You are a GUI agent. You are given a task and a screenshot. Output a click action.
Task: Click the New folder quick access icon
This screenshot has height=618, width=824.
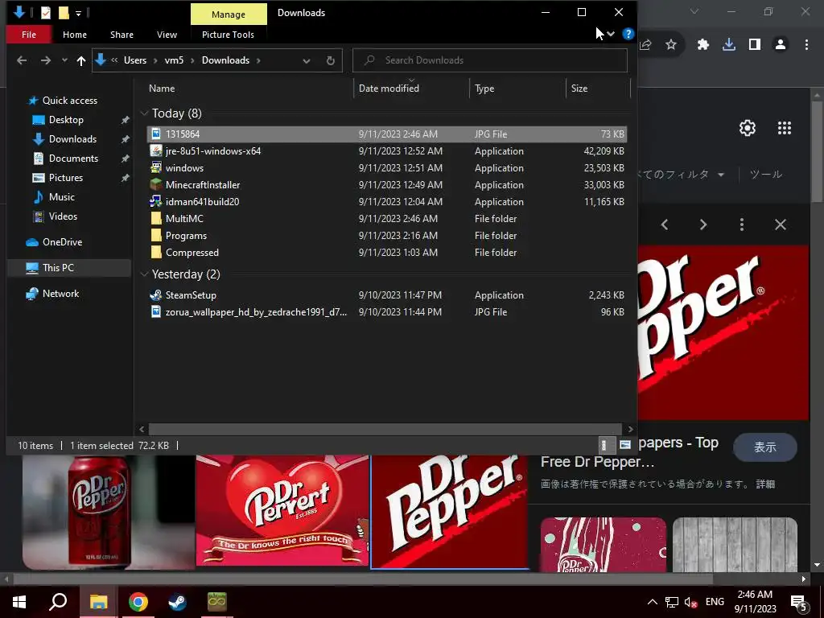64,12
